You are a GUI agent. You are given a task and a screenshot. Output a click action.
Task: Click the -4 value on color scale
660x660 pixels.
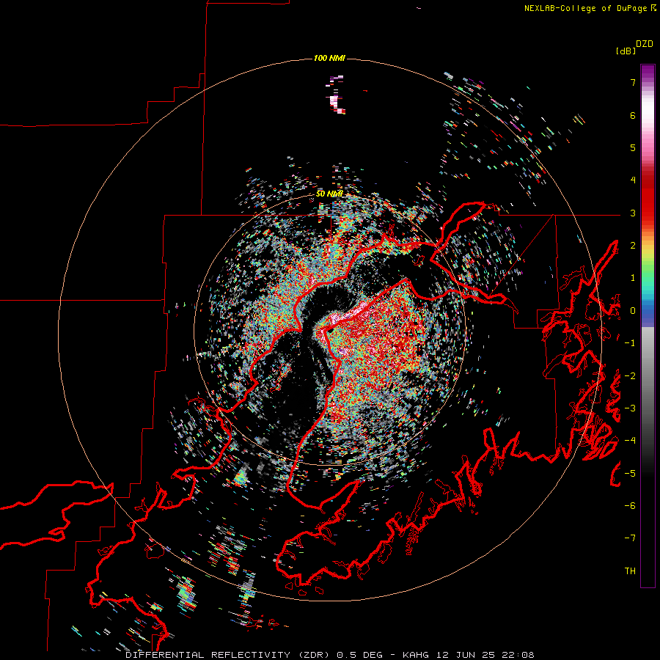pyautogui.click(x=630, y=441)
